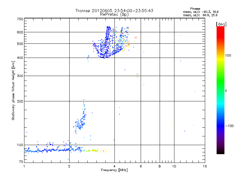Click the 'mean, sd,O: -90.3, 18.6' statistic line
Viewport: 241px width, 181px height.
click(201, 12)
